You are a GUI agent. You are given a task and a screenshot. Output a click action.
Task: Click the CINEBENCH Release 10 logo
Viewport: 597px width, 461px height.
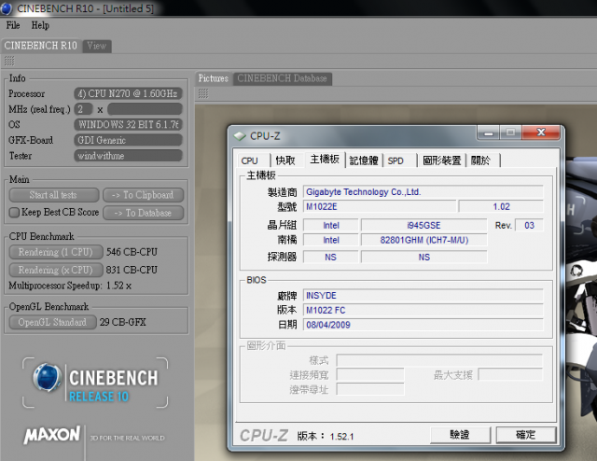pos(95,383)
